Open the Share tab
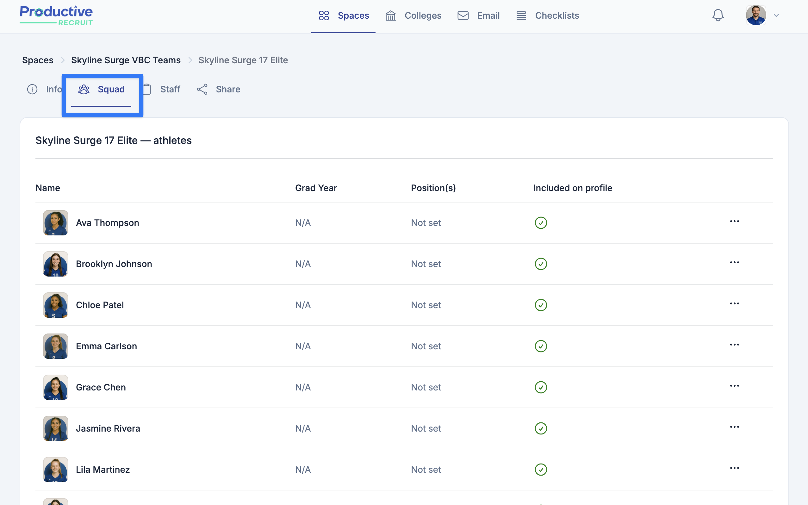 pos(218,89)
